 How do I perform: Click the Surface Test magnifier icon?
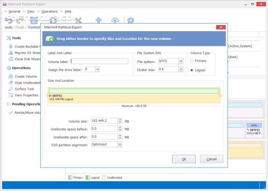pyautogui.click(x=11, y=89)
